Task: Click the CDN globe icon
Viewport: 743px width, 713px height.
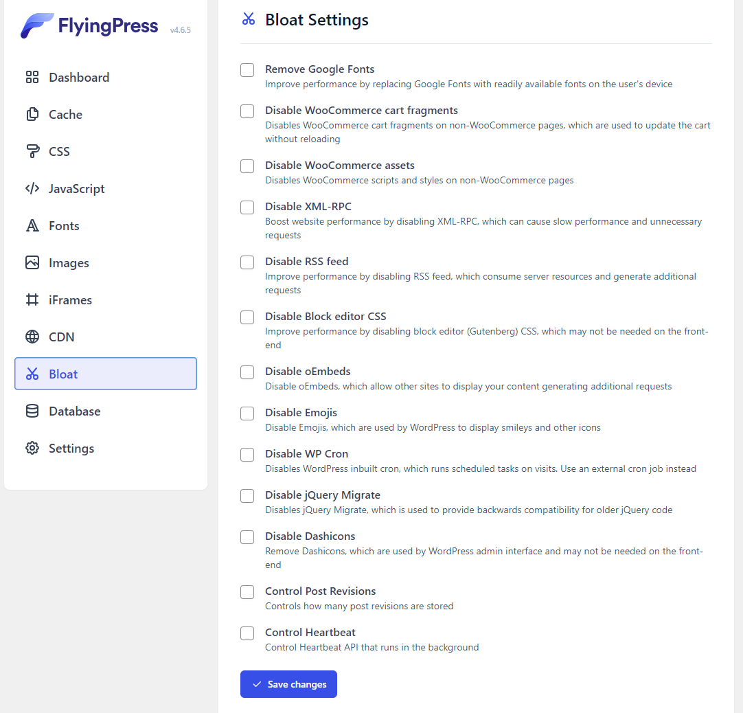Action: click(x=32, y=337)
